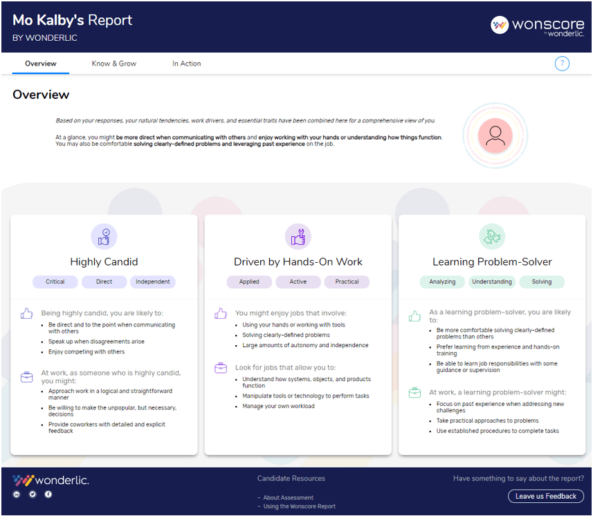The height and width of the screenshot is (516, 593).
Task: Click 'Take practical approaches to problems' bullet
Action: pyautogui.click(x=488, y=421)
